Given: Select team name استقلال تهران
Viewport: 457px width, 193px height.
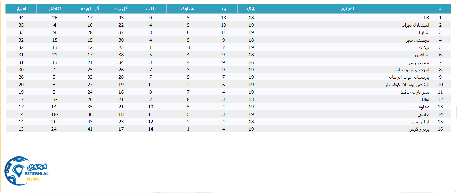Looking at the screenshot, I should click(415, 25).
